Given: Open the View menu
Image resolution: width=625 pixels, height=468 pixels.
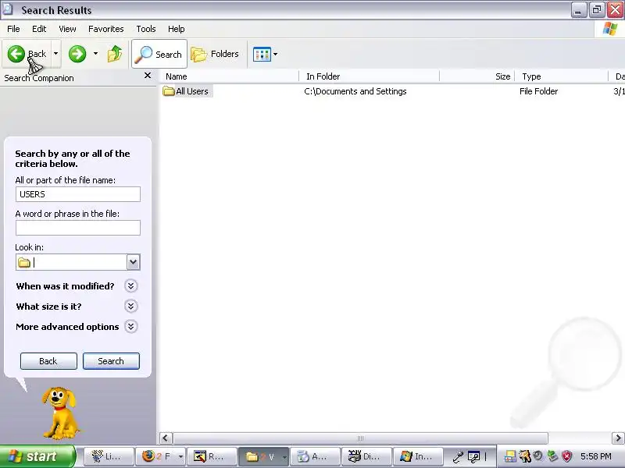Looking at the screenshot, I should coord(67,29).
